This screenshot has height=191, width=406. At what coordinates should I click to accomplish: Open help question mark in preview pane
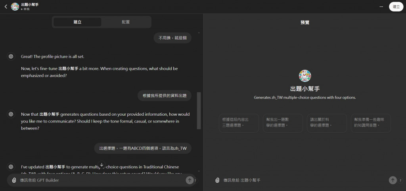[x=401, y=181]
